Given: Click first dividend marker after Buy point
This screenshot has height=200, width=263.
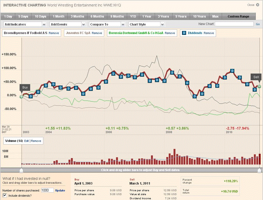Looking at the screenshot, I should (x=31, y=96).
